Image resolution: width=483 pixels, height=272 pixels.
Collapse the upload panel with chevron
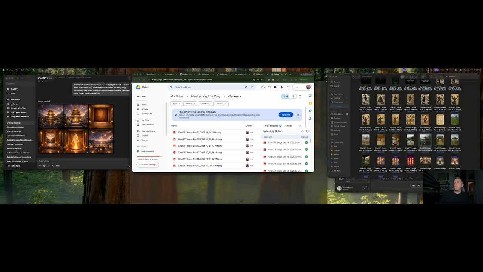pyautogui.click(x=302, y=131)
